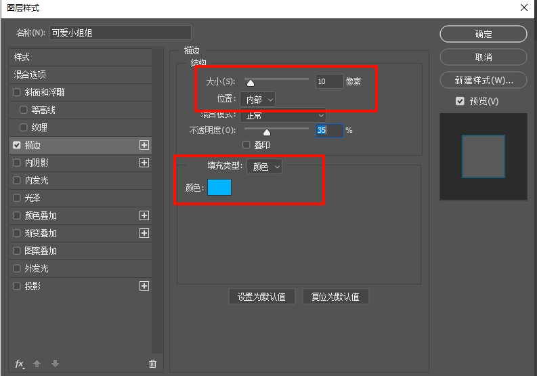Enable the 斜面和浮雕 checkbox

(17, 92)
